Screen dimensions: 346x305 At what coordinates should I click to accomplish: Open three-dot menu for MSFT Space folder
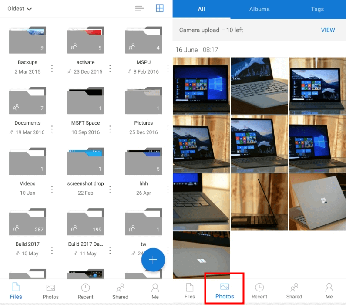pos(110,129)
